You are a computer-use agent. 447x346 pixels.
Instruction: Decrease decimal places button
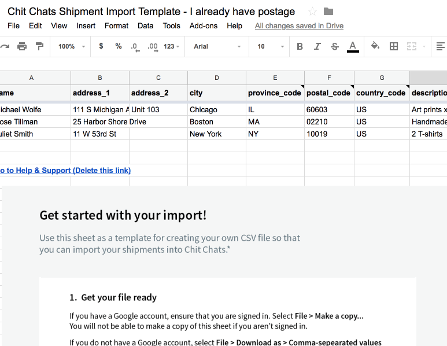coord(135,47)
